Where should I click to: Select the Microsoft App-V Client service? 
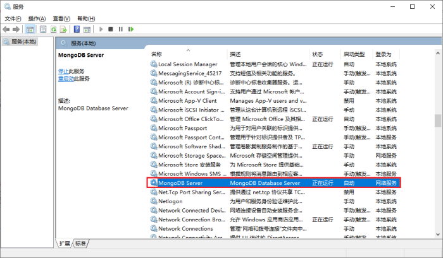[187, 100]
